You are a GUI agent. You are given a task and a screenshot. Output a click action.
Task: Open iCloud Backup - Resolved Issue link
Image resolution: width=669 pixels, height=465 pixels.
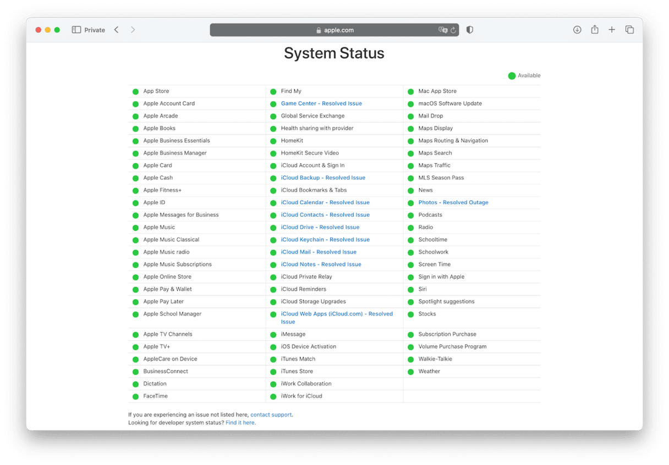(323, 178)
